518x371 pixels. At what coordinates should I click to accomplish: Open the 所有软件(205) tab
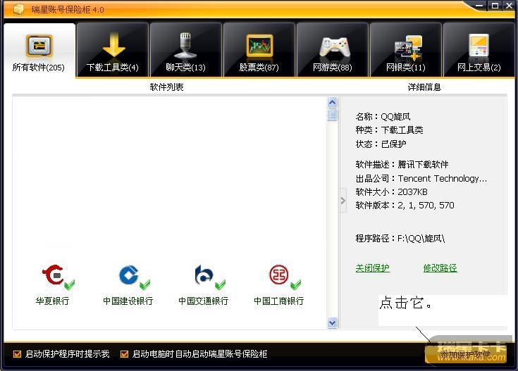pos(39,51)
